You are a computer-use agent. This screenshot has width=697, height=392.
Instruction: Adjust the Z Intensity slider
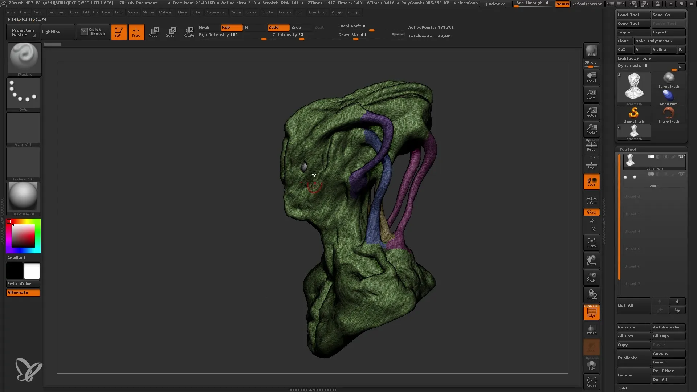coord(301,35)
